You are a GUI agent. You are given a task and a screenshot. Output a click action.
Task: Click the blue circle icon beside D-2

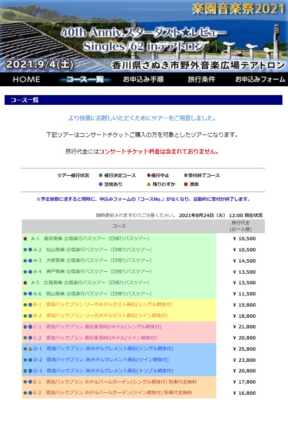(30, 360)
